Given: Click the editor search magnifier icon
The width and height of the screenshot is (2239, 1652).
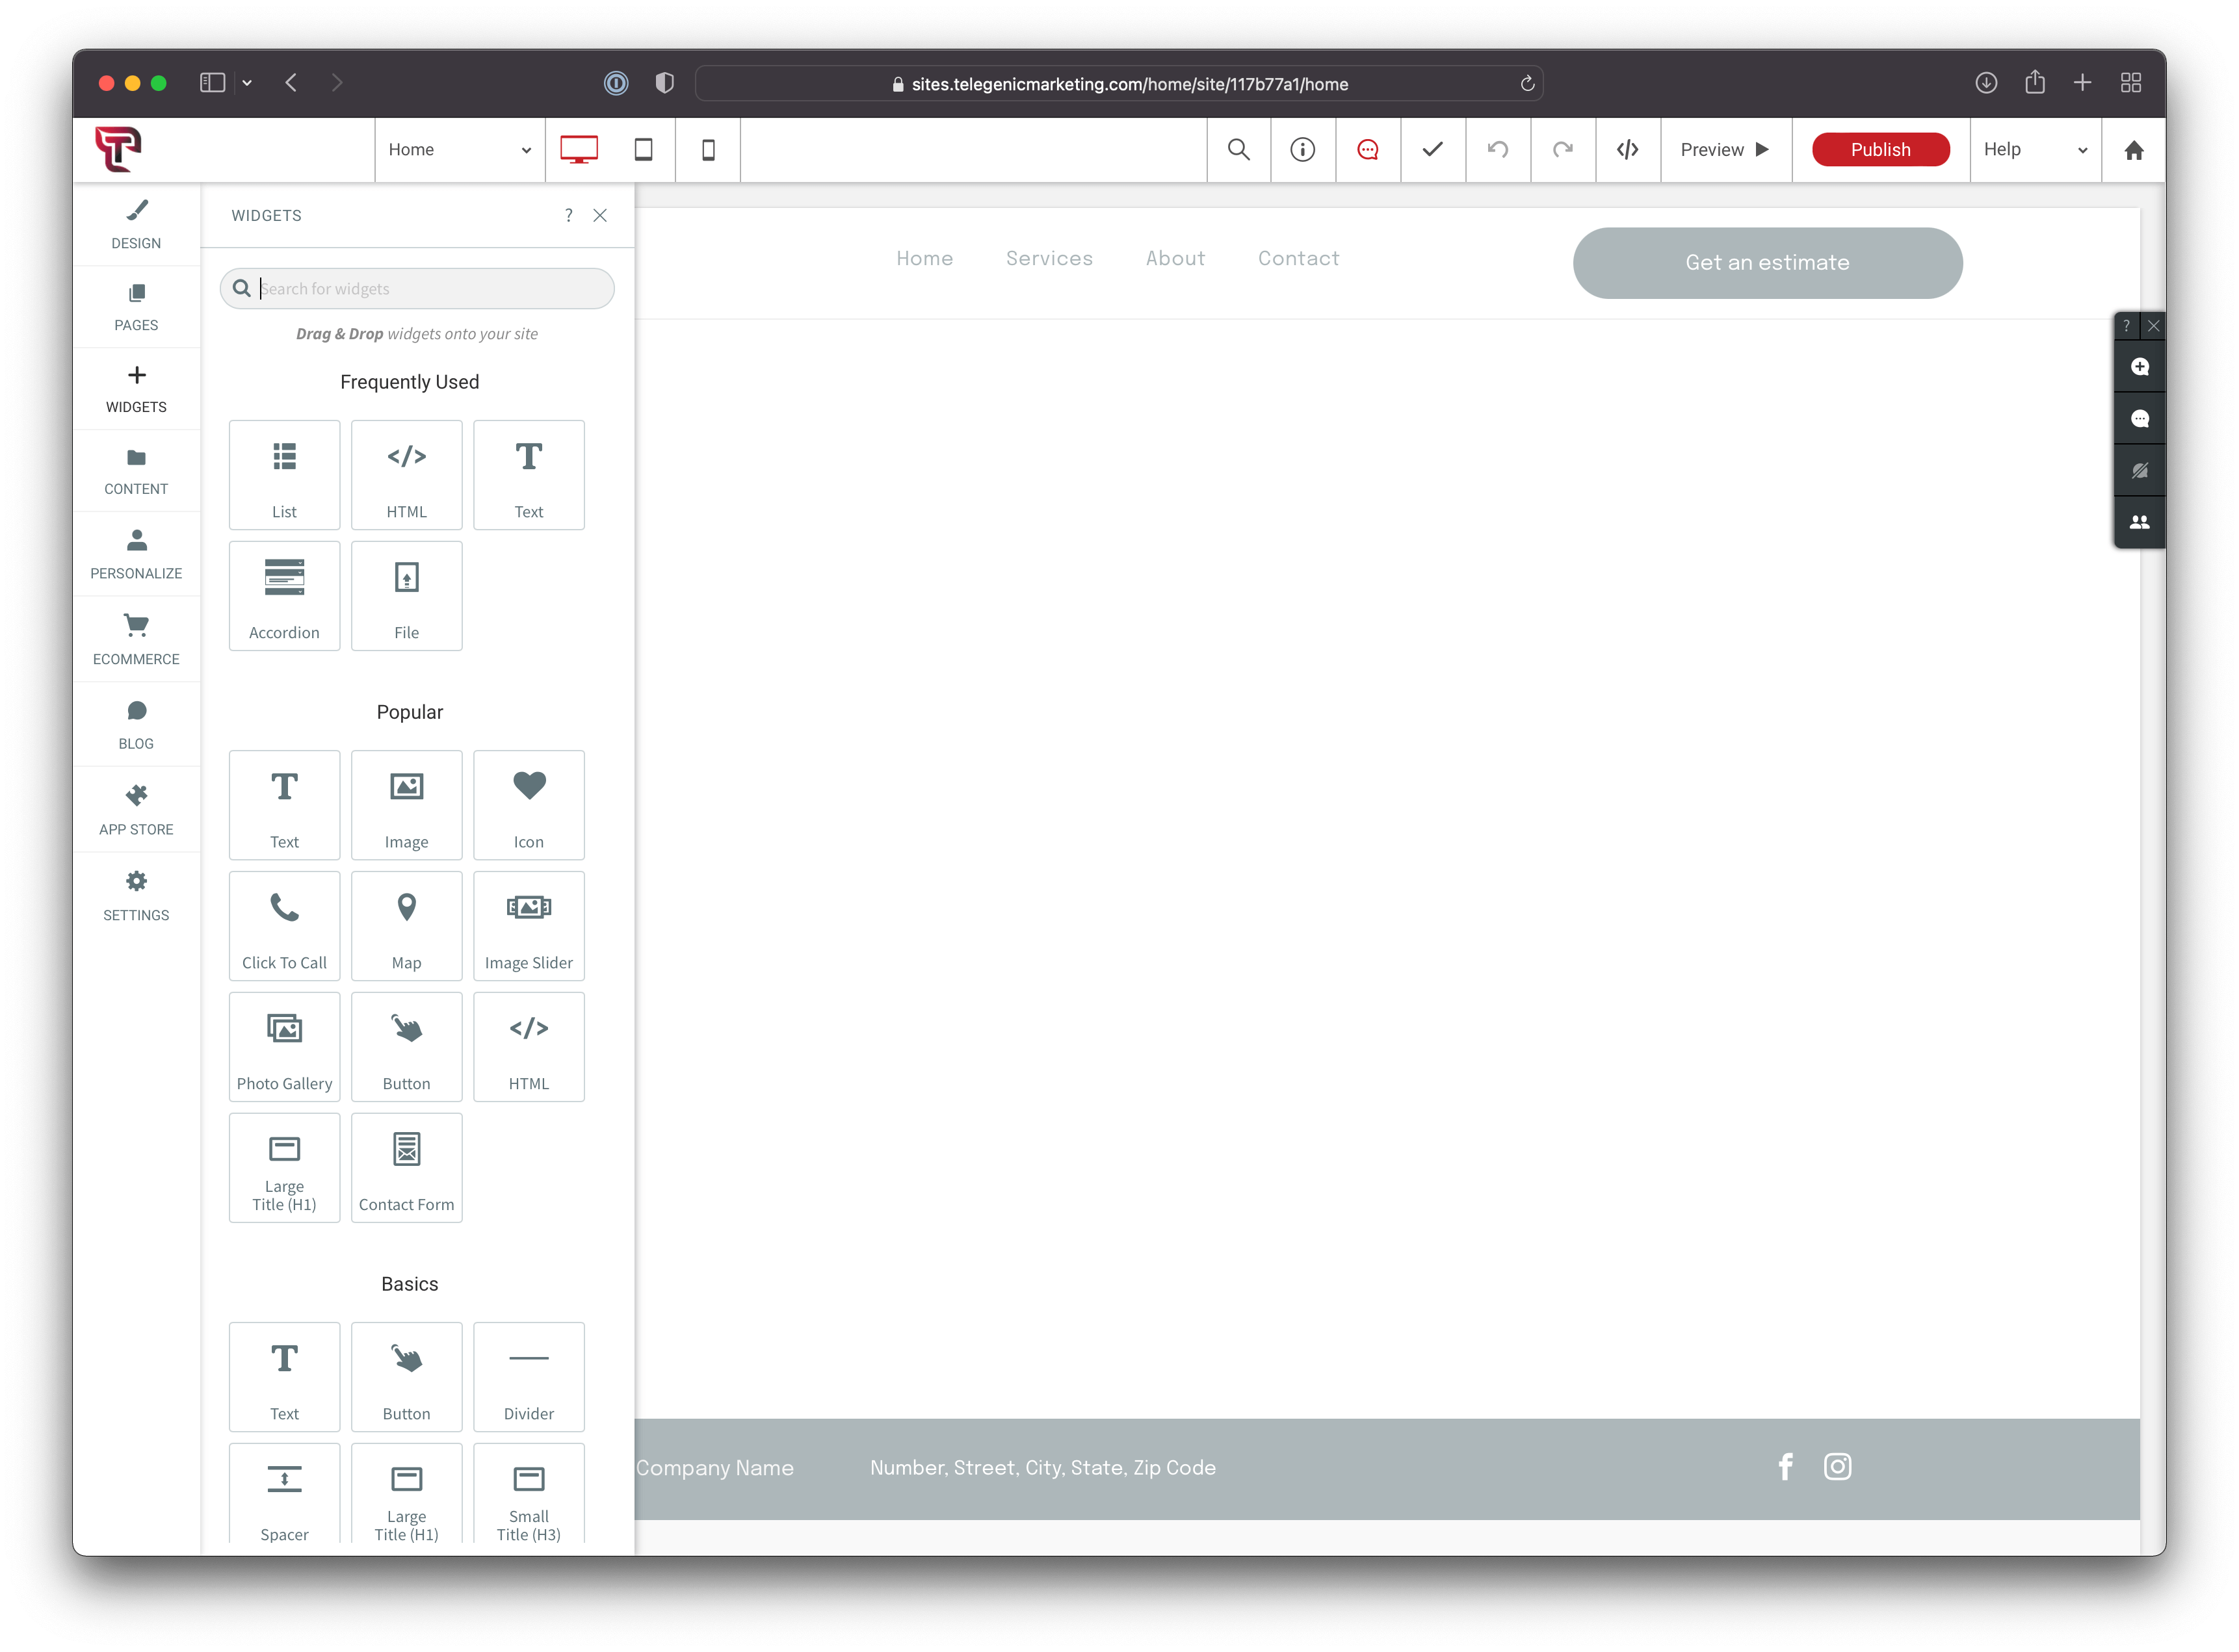Looking at the screenshot, I should (x=1238, y=150).
